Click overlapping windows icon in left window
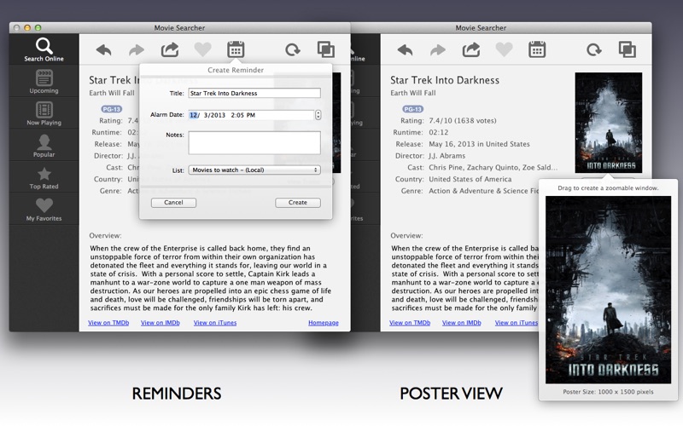This screenshot has width=683, height=426. tap(326, 49)
